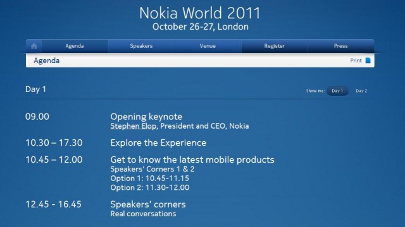This screenshot has height=227, width=405.
Task: Click the Day 1 section heading
Action: 35,90
